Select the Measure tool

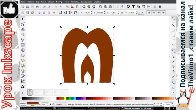pyautogui.click(x=23, y=40)
